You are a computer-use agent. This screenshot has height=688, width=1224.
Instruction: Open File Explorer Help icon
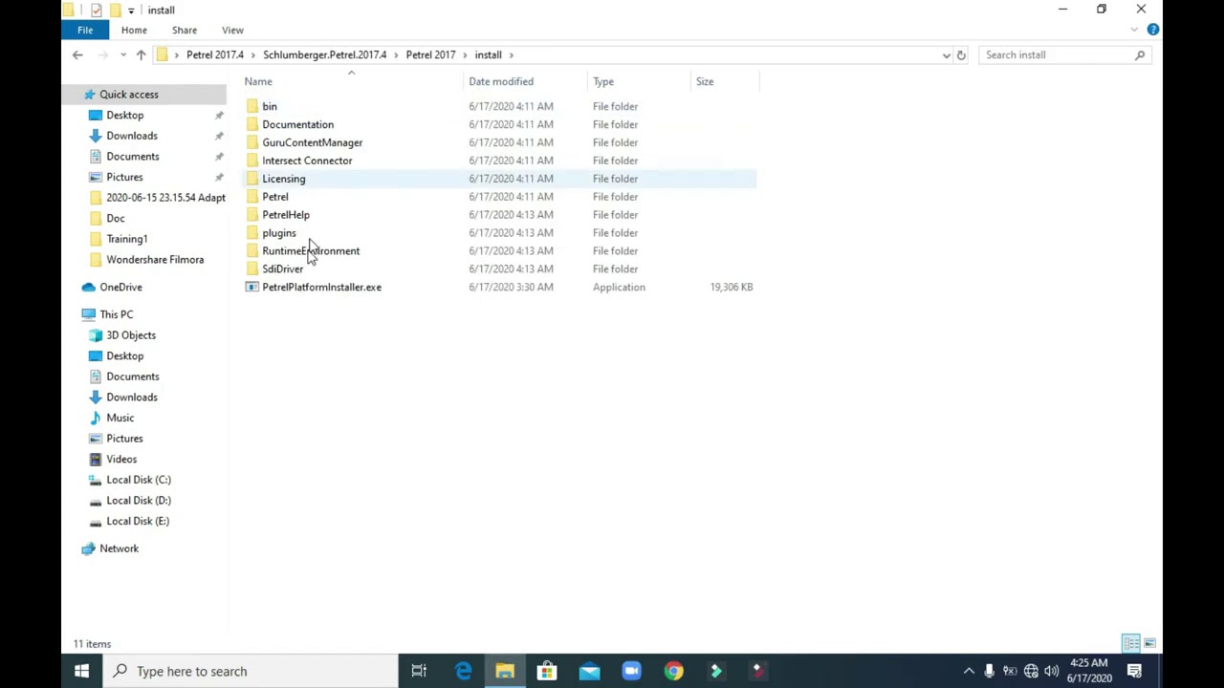click(x=1152, y=30)
